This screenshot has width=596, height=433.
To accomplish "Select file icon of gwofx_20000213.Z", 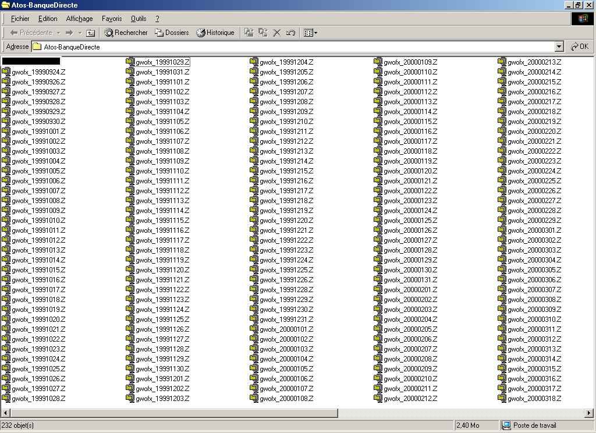I will tap(502, 61).
